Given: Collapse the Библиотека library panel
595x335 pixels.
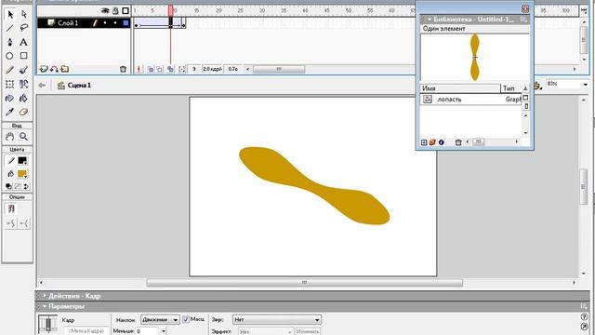Looking at the screenshot, I should [430, 20].
